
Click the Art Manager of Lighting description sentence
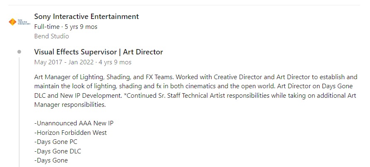pyautogui.click(x=104, y=77)
